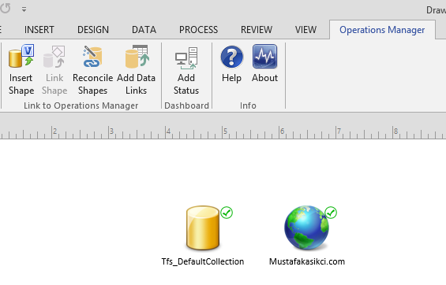Click the horizontal ruler at mark 5
The height and width of the screenshot is (285, 446).
point(225,131)
